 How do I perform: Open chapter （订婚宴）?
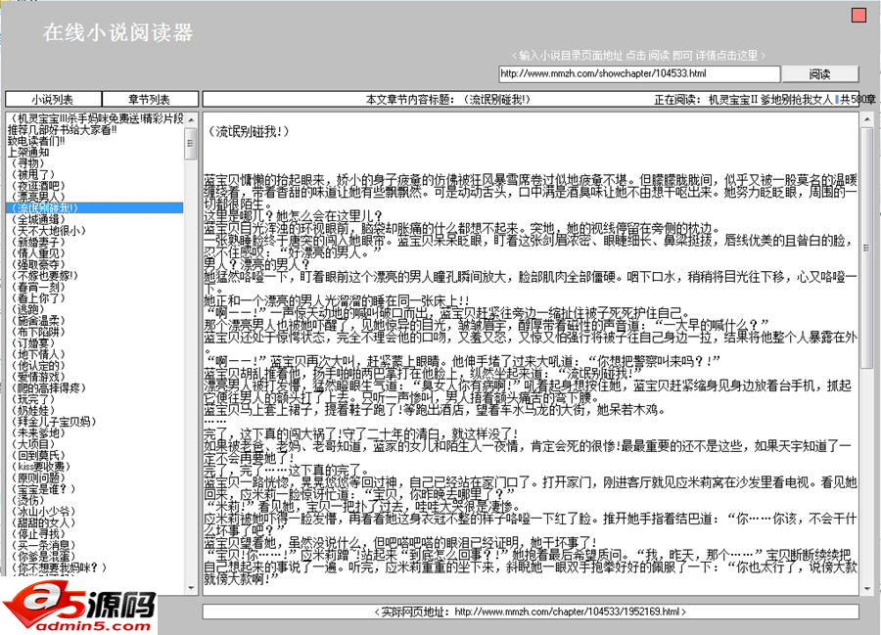[x=32, y=343]
